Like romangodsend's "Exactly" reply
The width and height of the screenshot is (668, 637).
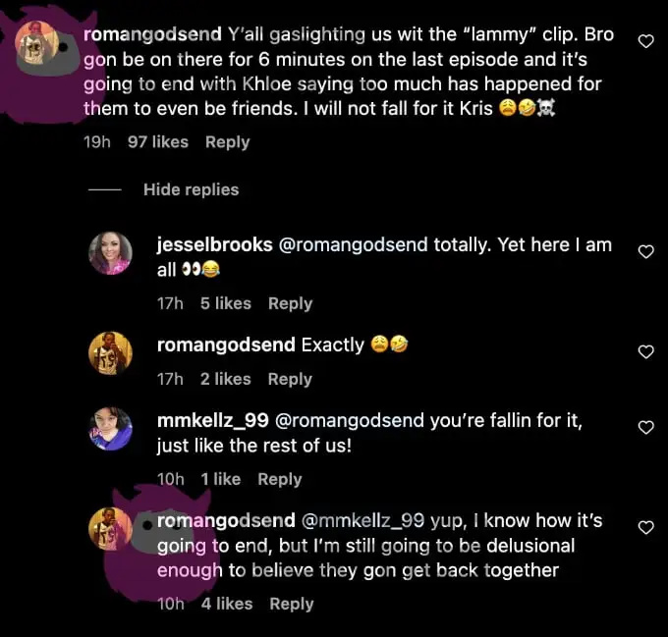pos(645,352)
